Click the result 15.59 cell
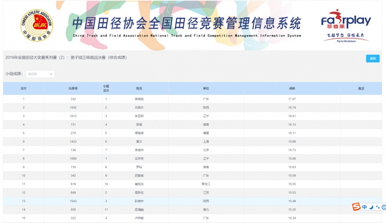The image size is (386, 223). pyautogui.click(x=292, y=176)
